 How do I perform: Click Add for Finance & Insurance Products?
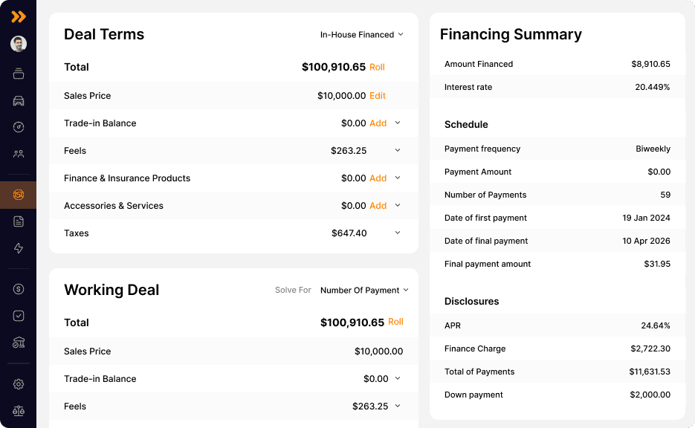point(378,178)
